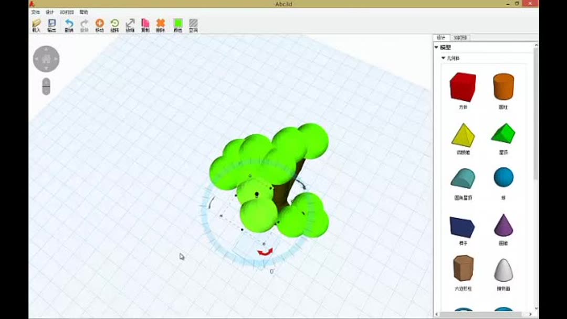Open the 颜色 color picker tool
This screenshot has width=567, height=319.
click(x=177, y=24)
